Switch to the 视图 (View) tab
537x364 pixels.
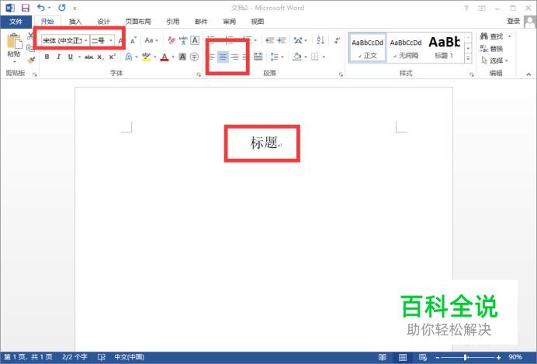coord(258,22)
